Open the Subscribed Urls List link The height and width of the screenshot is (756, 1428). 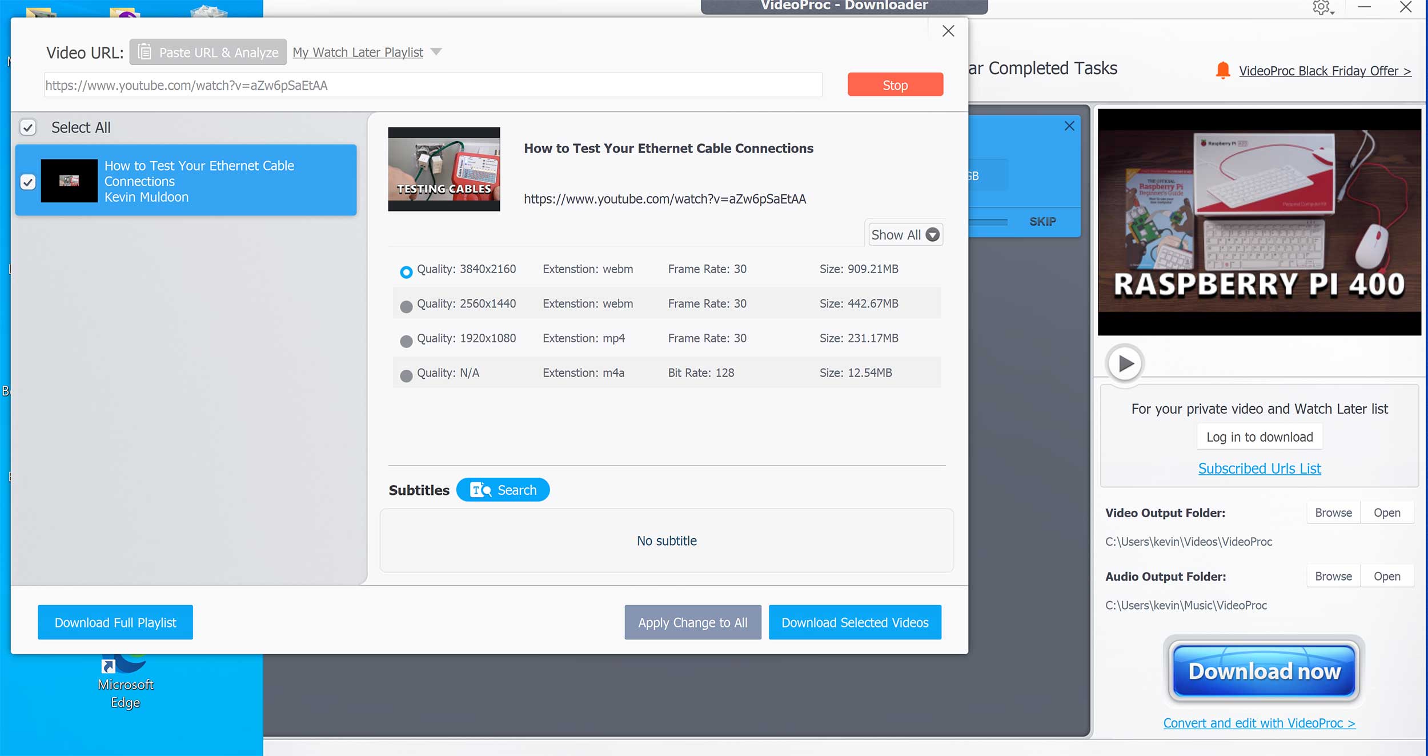coord(1259,469)
